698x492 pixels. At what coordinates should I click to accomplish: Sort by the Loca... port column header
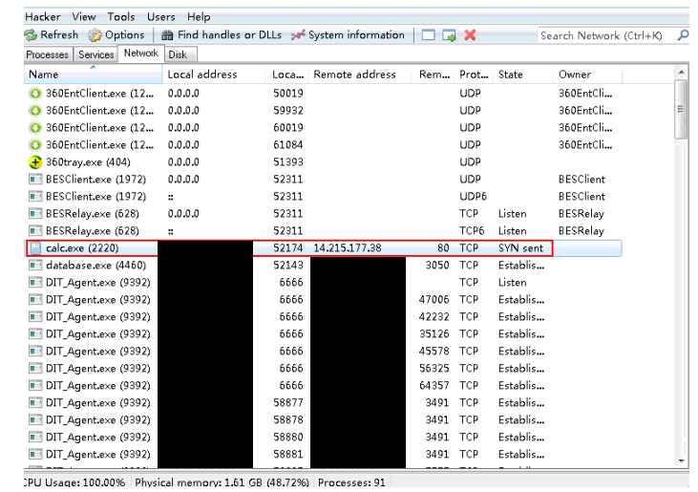(287, 75)
